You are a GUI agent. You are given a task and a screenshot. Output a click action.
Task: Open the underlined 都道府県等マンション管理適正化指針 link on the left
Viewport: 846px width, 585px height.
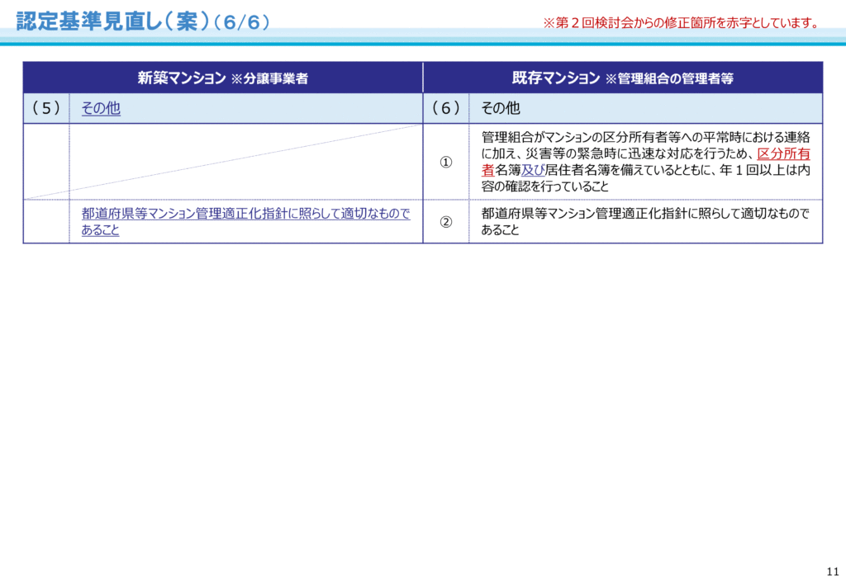coord(245,214)
